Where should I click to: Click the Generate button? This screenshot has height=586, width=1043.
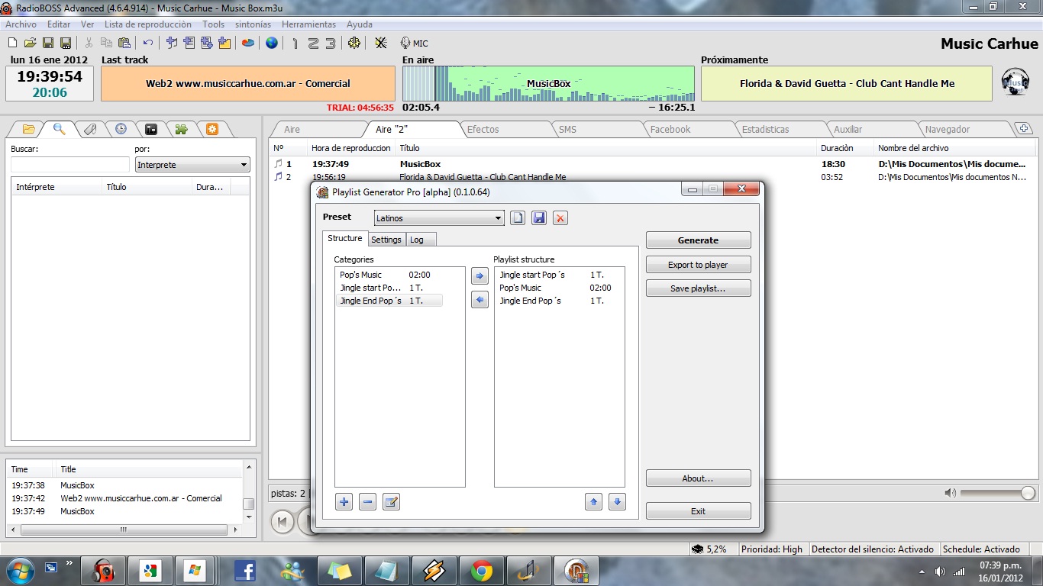point(698,240)
